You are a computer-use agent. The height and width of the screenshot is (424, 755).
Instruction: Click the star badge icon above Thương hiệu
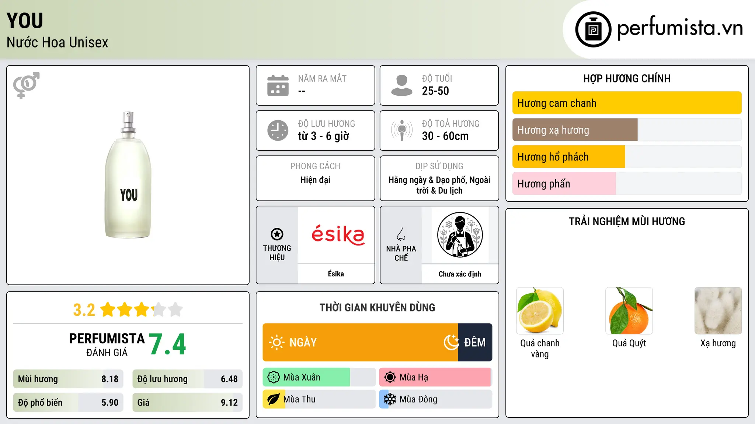277,234
